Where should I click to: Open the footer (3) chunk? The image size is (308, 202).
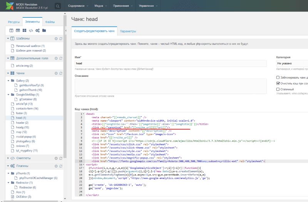22,113
